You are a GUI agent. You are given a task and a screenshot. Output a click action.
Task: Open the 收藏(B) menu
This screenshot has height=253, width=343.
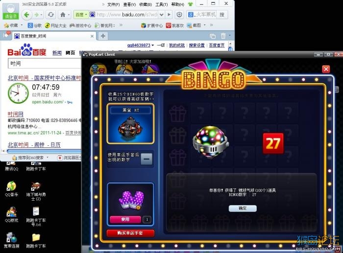point(146,4)
